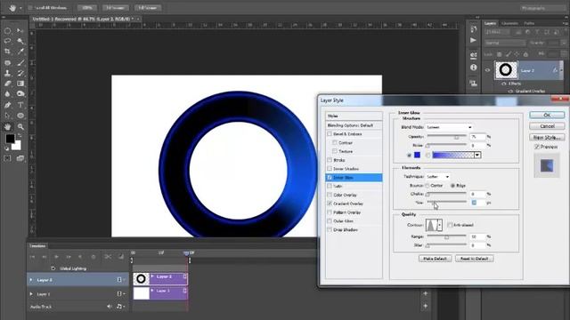
Task: Select the Lasso tool
Action: tap(7, 41)
